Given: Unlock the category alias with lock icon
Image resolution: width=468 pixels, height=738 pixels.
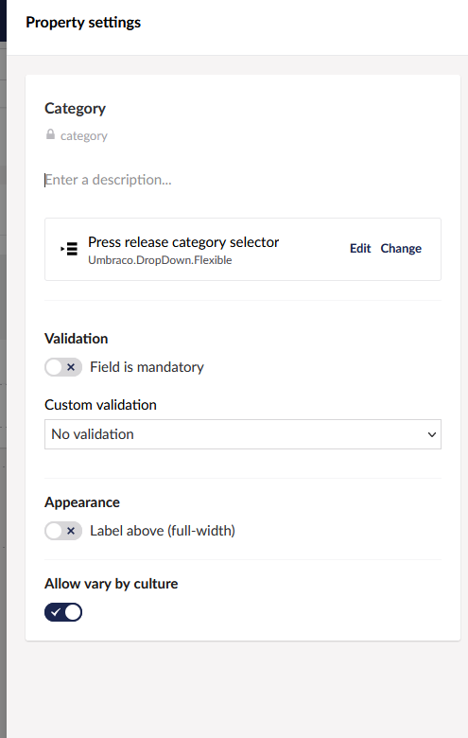Looking at the screenshot, I should (50, 134).
